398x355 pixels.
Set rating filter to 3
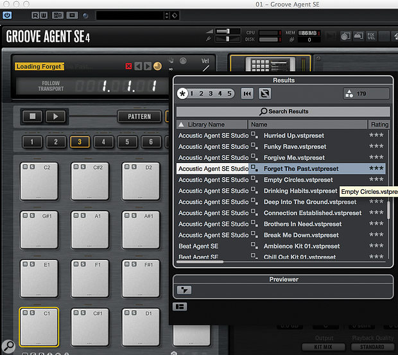point(211,94)
